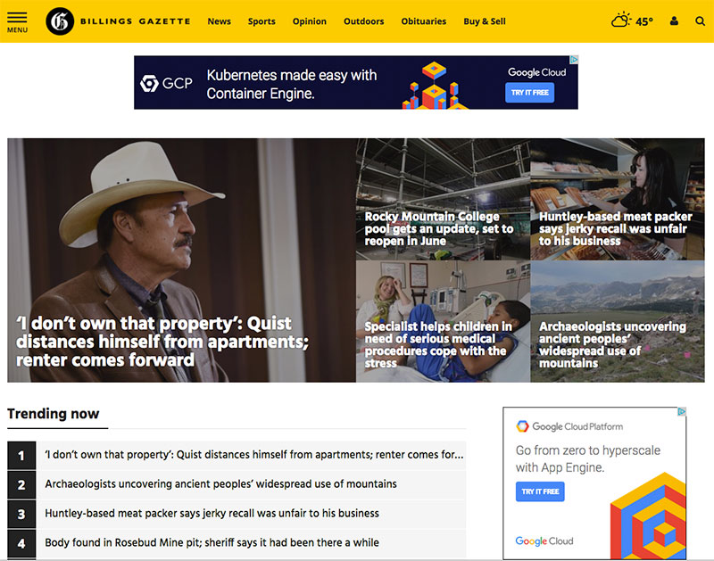The image size is (714, 561).
Task: Click the AdChoices icon on top banner
Action: click(574, 61)
